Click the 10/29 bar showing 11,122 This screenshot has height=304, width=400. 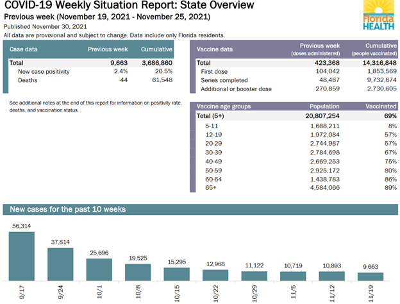(x=254, y=276)
